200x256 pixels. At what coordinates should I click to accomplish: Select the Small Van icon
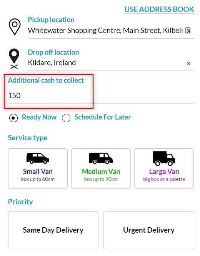pos(38,158)
